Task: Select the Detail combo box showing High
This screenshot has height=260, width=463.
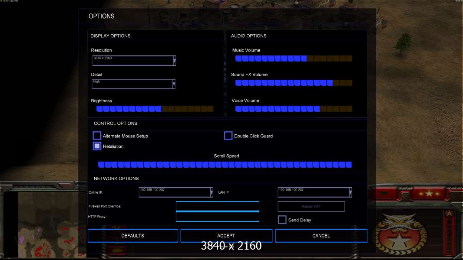Action: [133, 84]
